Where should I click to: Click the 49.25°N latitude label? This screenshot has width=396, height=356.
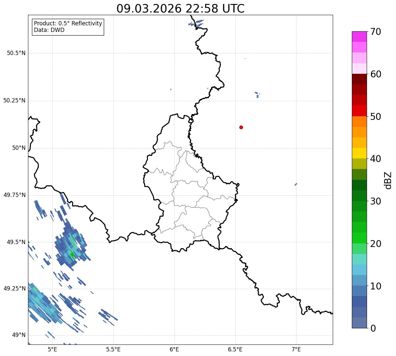14,288
